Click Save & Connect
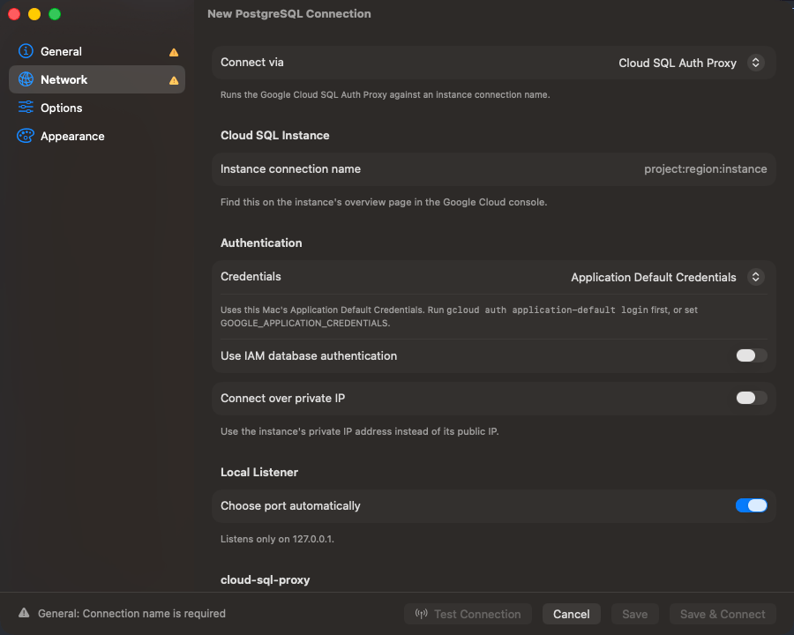 point(723,614)
